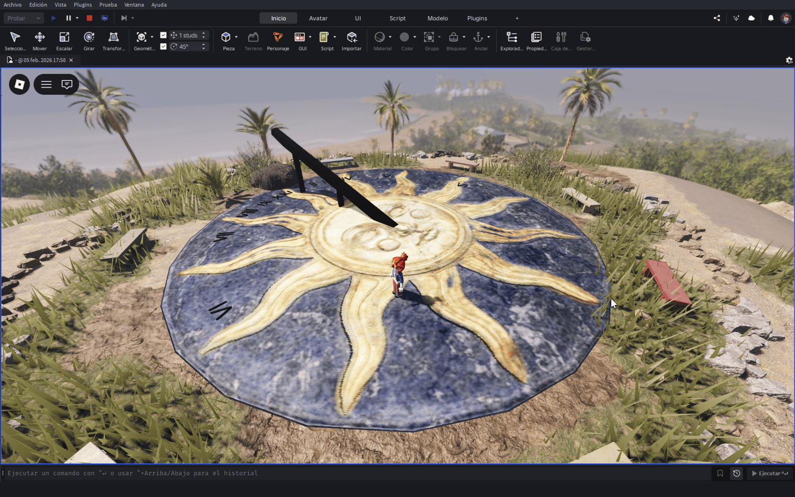Image resolution: width=795 pixels, height=497 pixels.
Task: Pause the running playtest
Action: 68,18
